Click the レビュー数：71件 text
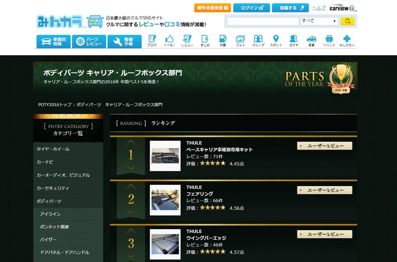 (205, 156)
